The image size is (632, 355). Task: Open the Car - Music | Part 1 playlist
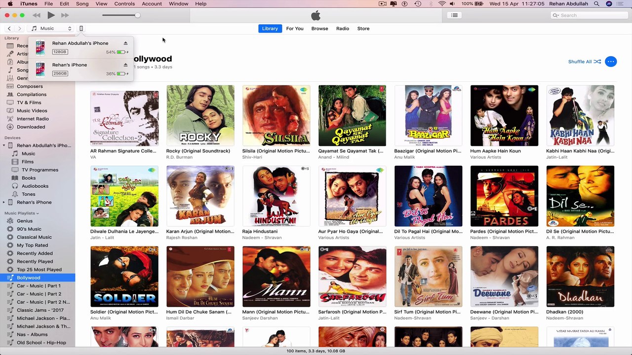39,286
